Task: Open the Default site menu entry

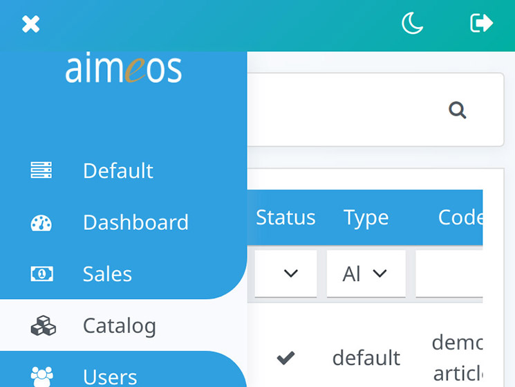Action: [118, 170]
